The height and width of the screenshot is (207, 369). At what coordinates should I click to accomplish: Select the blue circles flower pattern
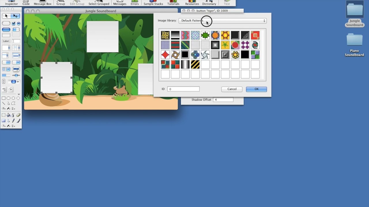tap(195, 55)
